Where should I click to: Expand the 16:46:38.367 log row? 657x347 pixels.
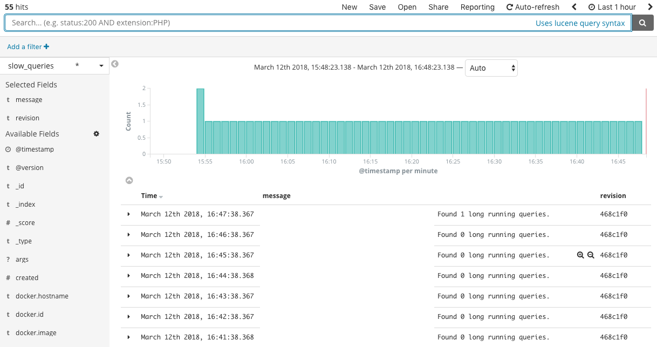pyautogui.click(x=128, y=235)
